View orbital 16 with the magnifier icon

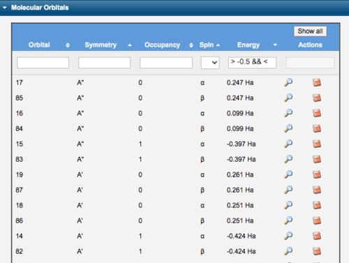click(288, 113)
